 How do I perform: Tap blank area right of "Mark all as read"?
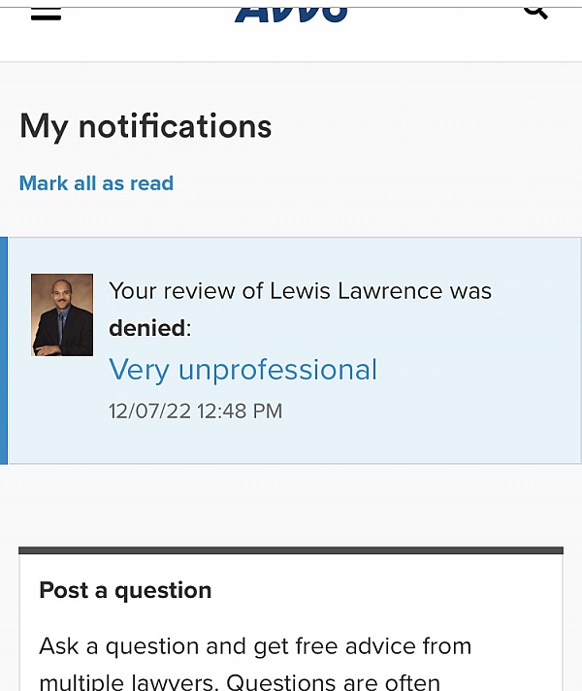[x=369, y=183]
